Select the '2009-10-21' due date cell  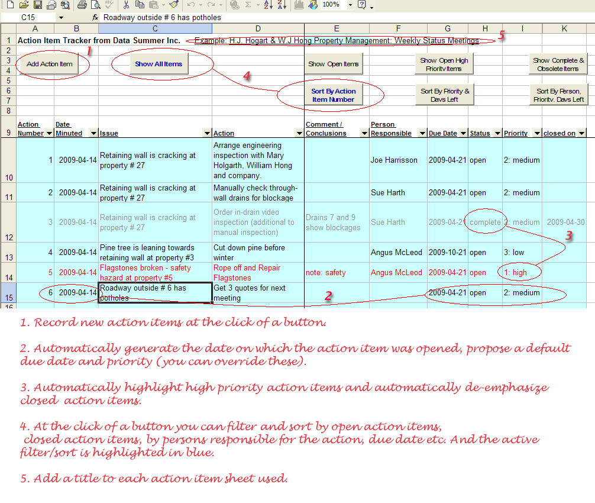point(448,253)
